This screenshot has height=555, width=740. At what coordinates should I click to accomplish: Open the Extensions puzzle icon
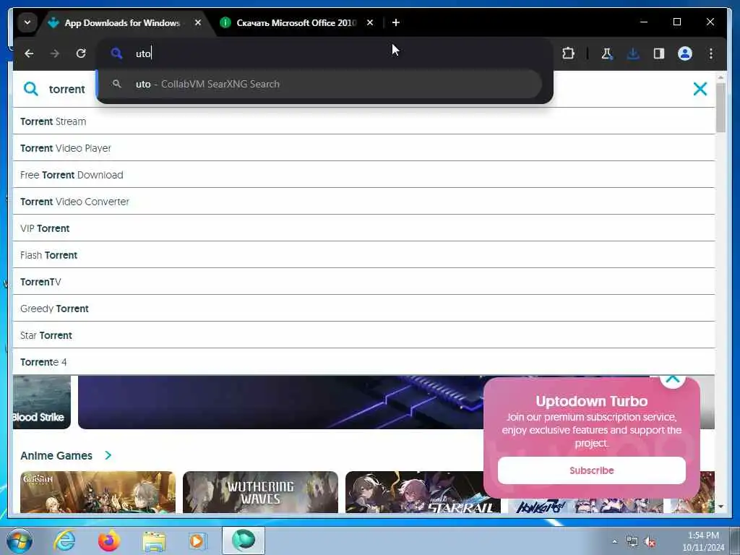click(x=568, y=53)
